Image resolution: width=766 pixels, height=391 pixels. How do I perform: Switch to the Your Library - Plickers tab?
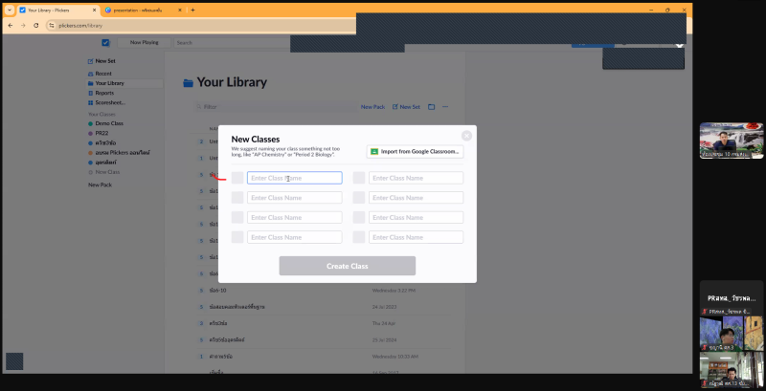(57, 10)
